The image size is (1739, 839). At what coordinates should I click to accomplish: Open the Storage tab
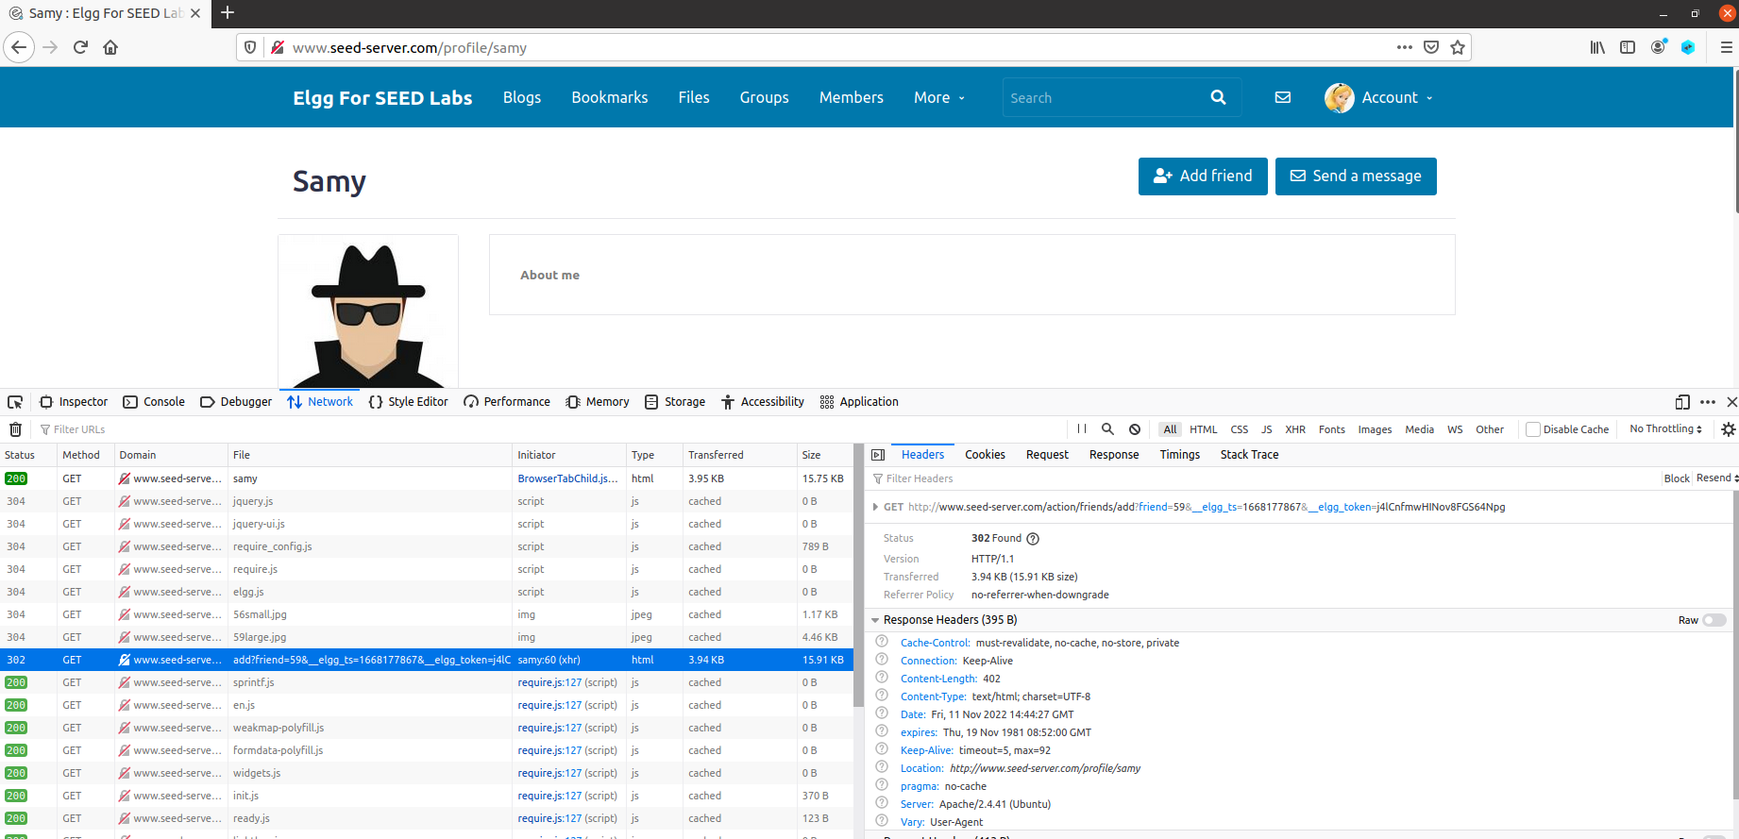(675, 402)
